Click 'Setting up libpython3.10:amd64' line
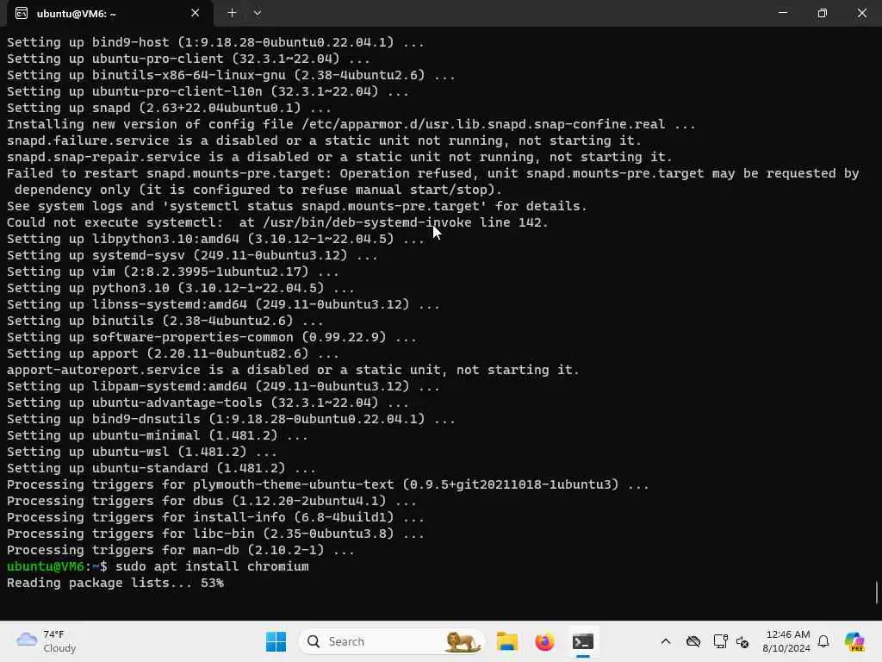Viewport: 882px width, 662px height. pyautogui.click(x=215, y=239)
